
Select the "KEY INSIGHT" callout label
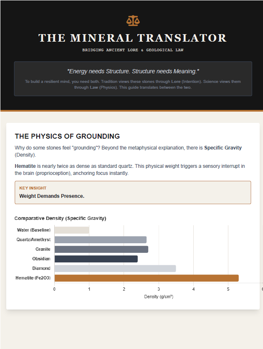[33, 188]
